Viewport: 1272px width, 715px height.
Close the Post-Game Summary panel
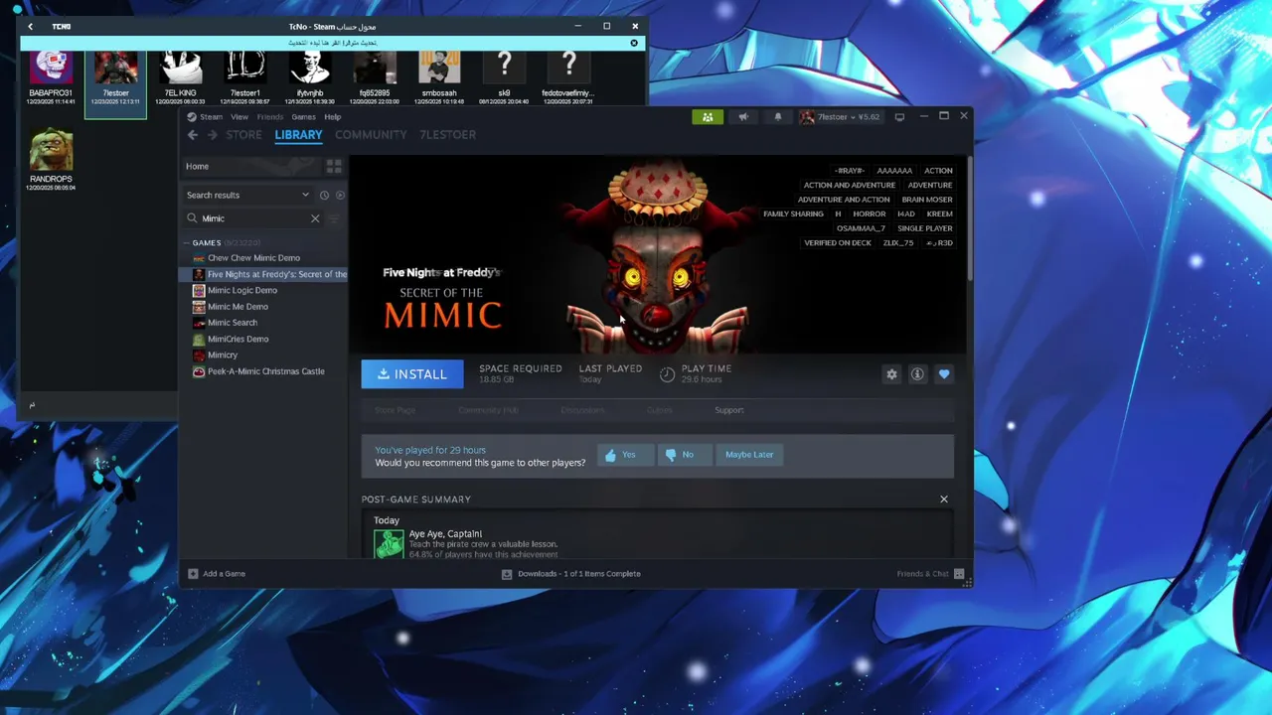[x=944, y=500]
